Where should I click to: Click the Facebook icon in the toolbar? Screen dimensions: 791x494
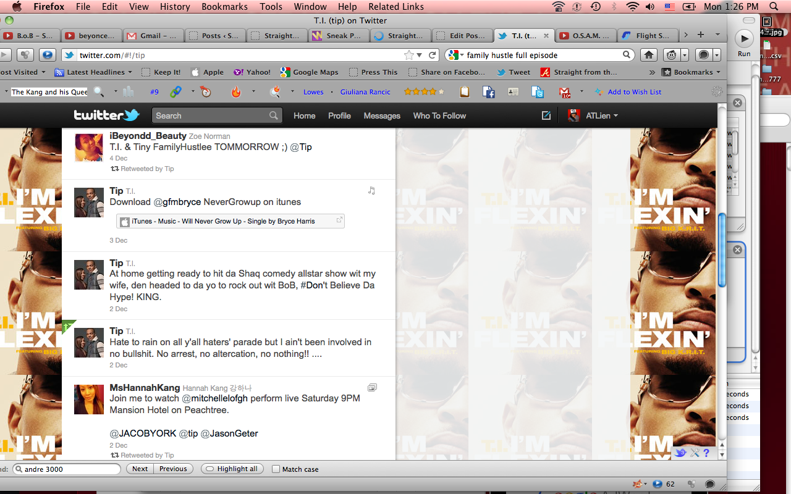(x=489, y=92)
